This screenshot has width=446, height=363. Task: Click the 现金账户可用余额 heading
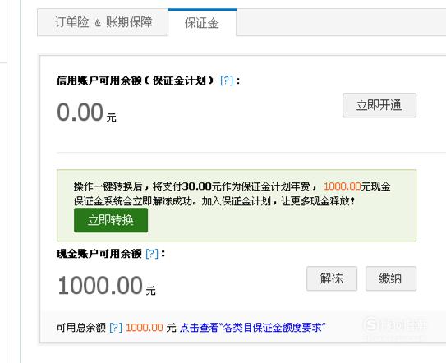[x=99, y=254]
